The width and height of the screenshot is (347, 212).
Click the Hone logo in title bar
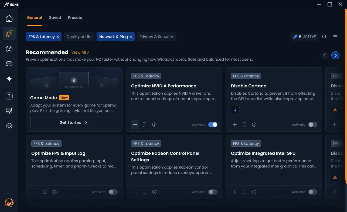coord(11,4)
